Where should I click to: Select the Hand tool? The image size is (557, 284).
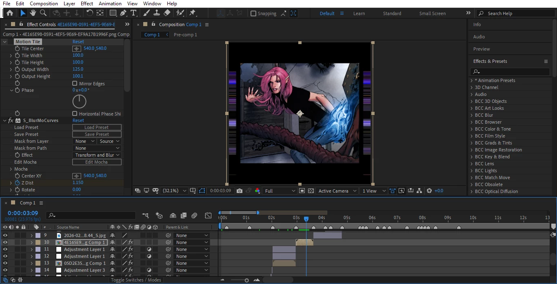(33, 13)
